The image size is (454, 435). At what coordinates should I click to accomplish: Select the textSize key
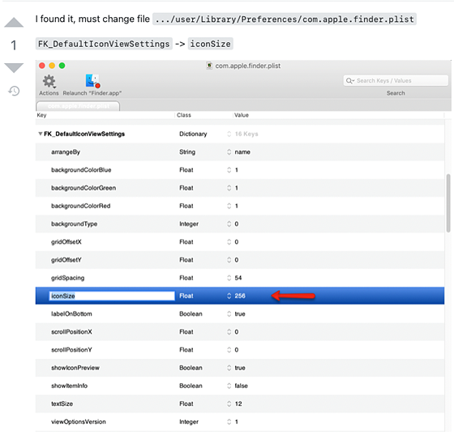62,403
